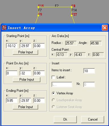
Task: Click the Ending Point x field
Action: (12, 101)
